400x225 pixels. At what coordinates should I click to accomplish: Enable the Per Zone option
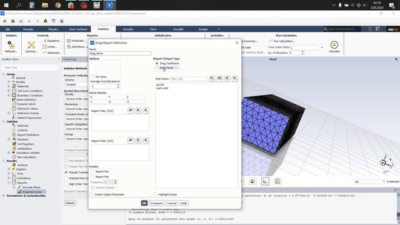pyautogui.click(x=92, y=76)
